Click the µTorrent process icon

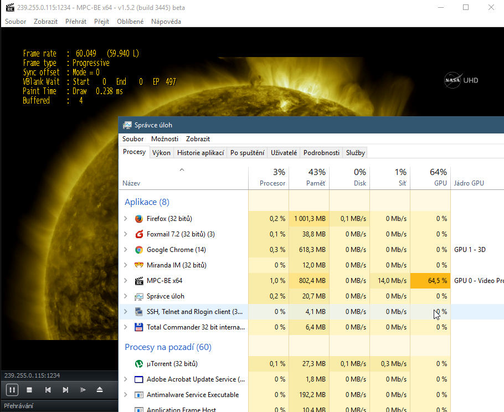[x=139, y=364]
